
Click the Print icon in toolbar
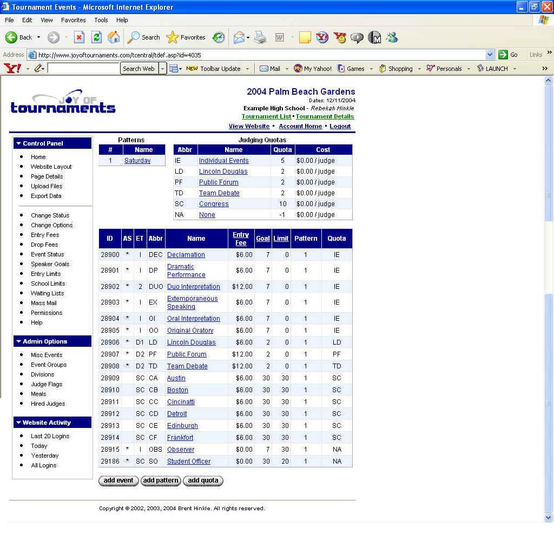pos(260,37)
